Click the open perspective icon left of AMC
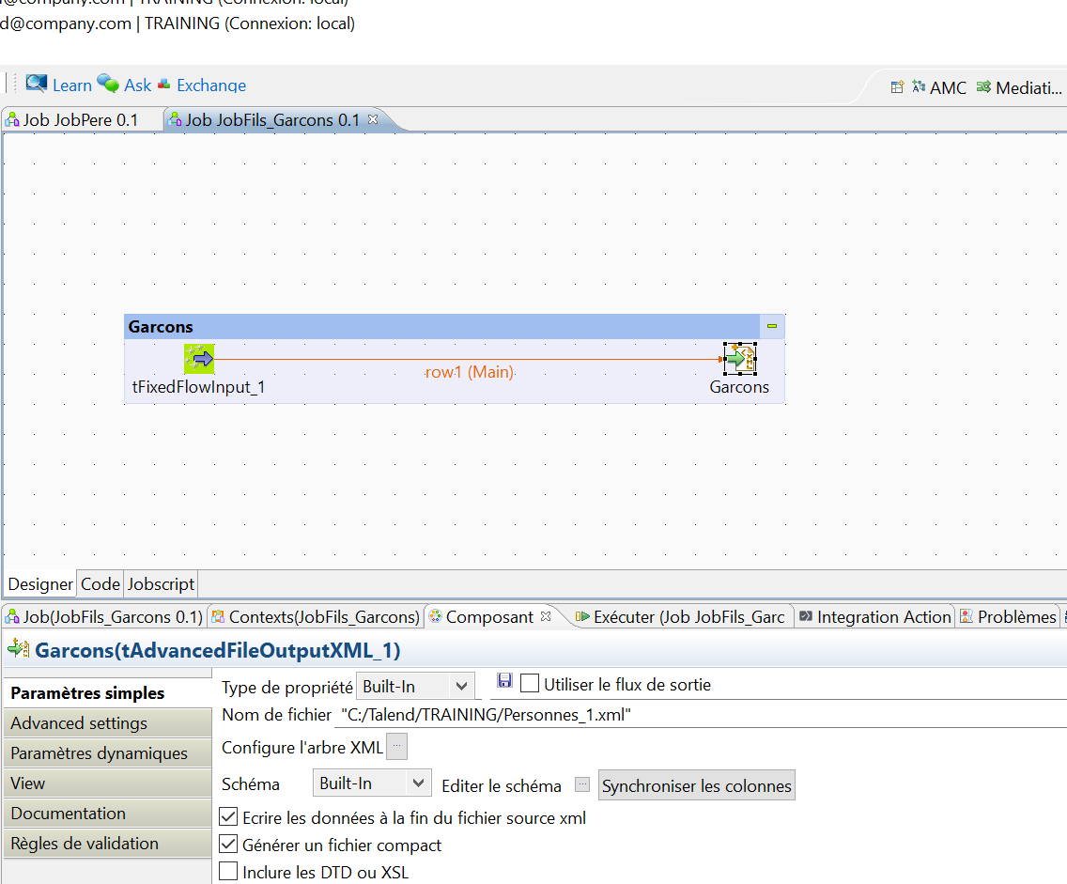 pos(898,86)
